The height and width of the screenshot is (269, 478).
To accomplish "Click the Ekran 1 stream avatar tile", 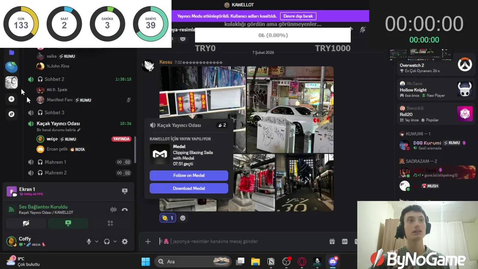I will point(12,191).
